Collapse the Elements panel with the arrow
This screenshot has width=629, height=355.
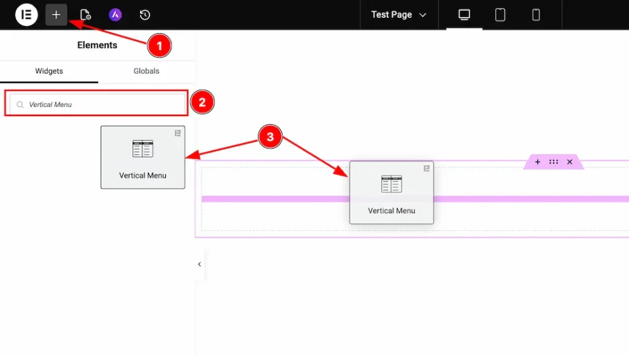(x=199, y=264)
